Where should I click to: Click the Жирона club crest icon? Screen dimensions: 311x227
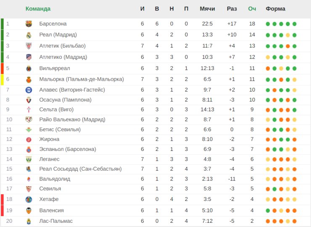(x=29, y=140)
